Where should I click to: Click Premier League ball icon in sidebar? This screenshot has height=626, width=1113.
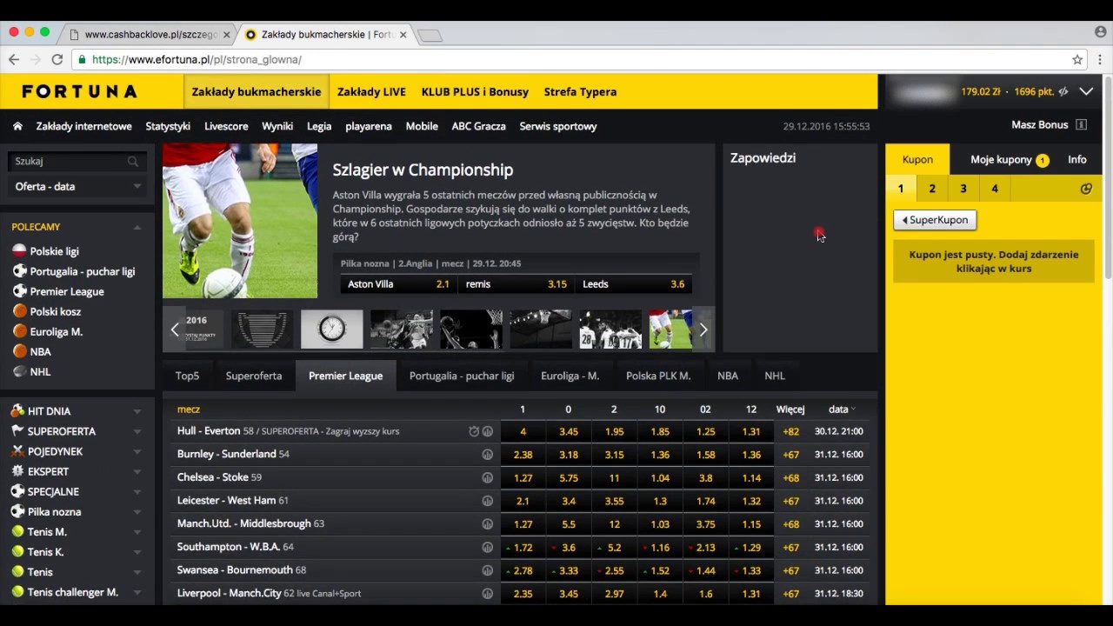[19, 291]
